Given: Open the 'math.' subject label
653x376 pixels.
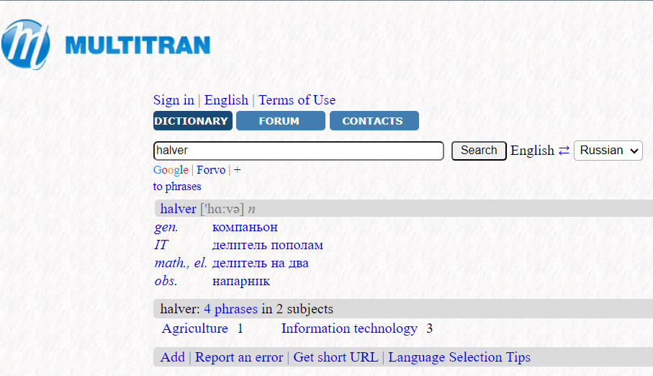Looking at the screenshot, I should (x=171, y=263).
